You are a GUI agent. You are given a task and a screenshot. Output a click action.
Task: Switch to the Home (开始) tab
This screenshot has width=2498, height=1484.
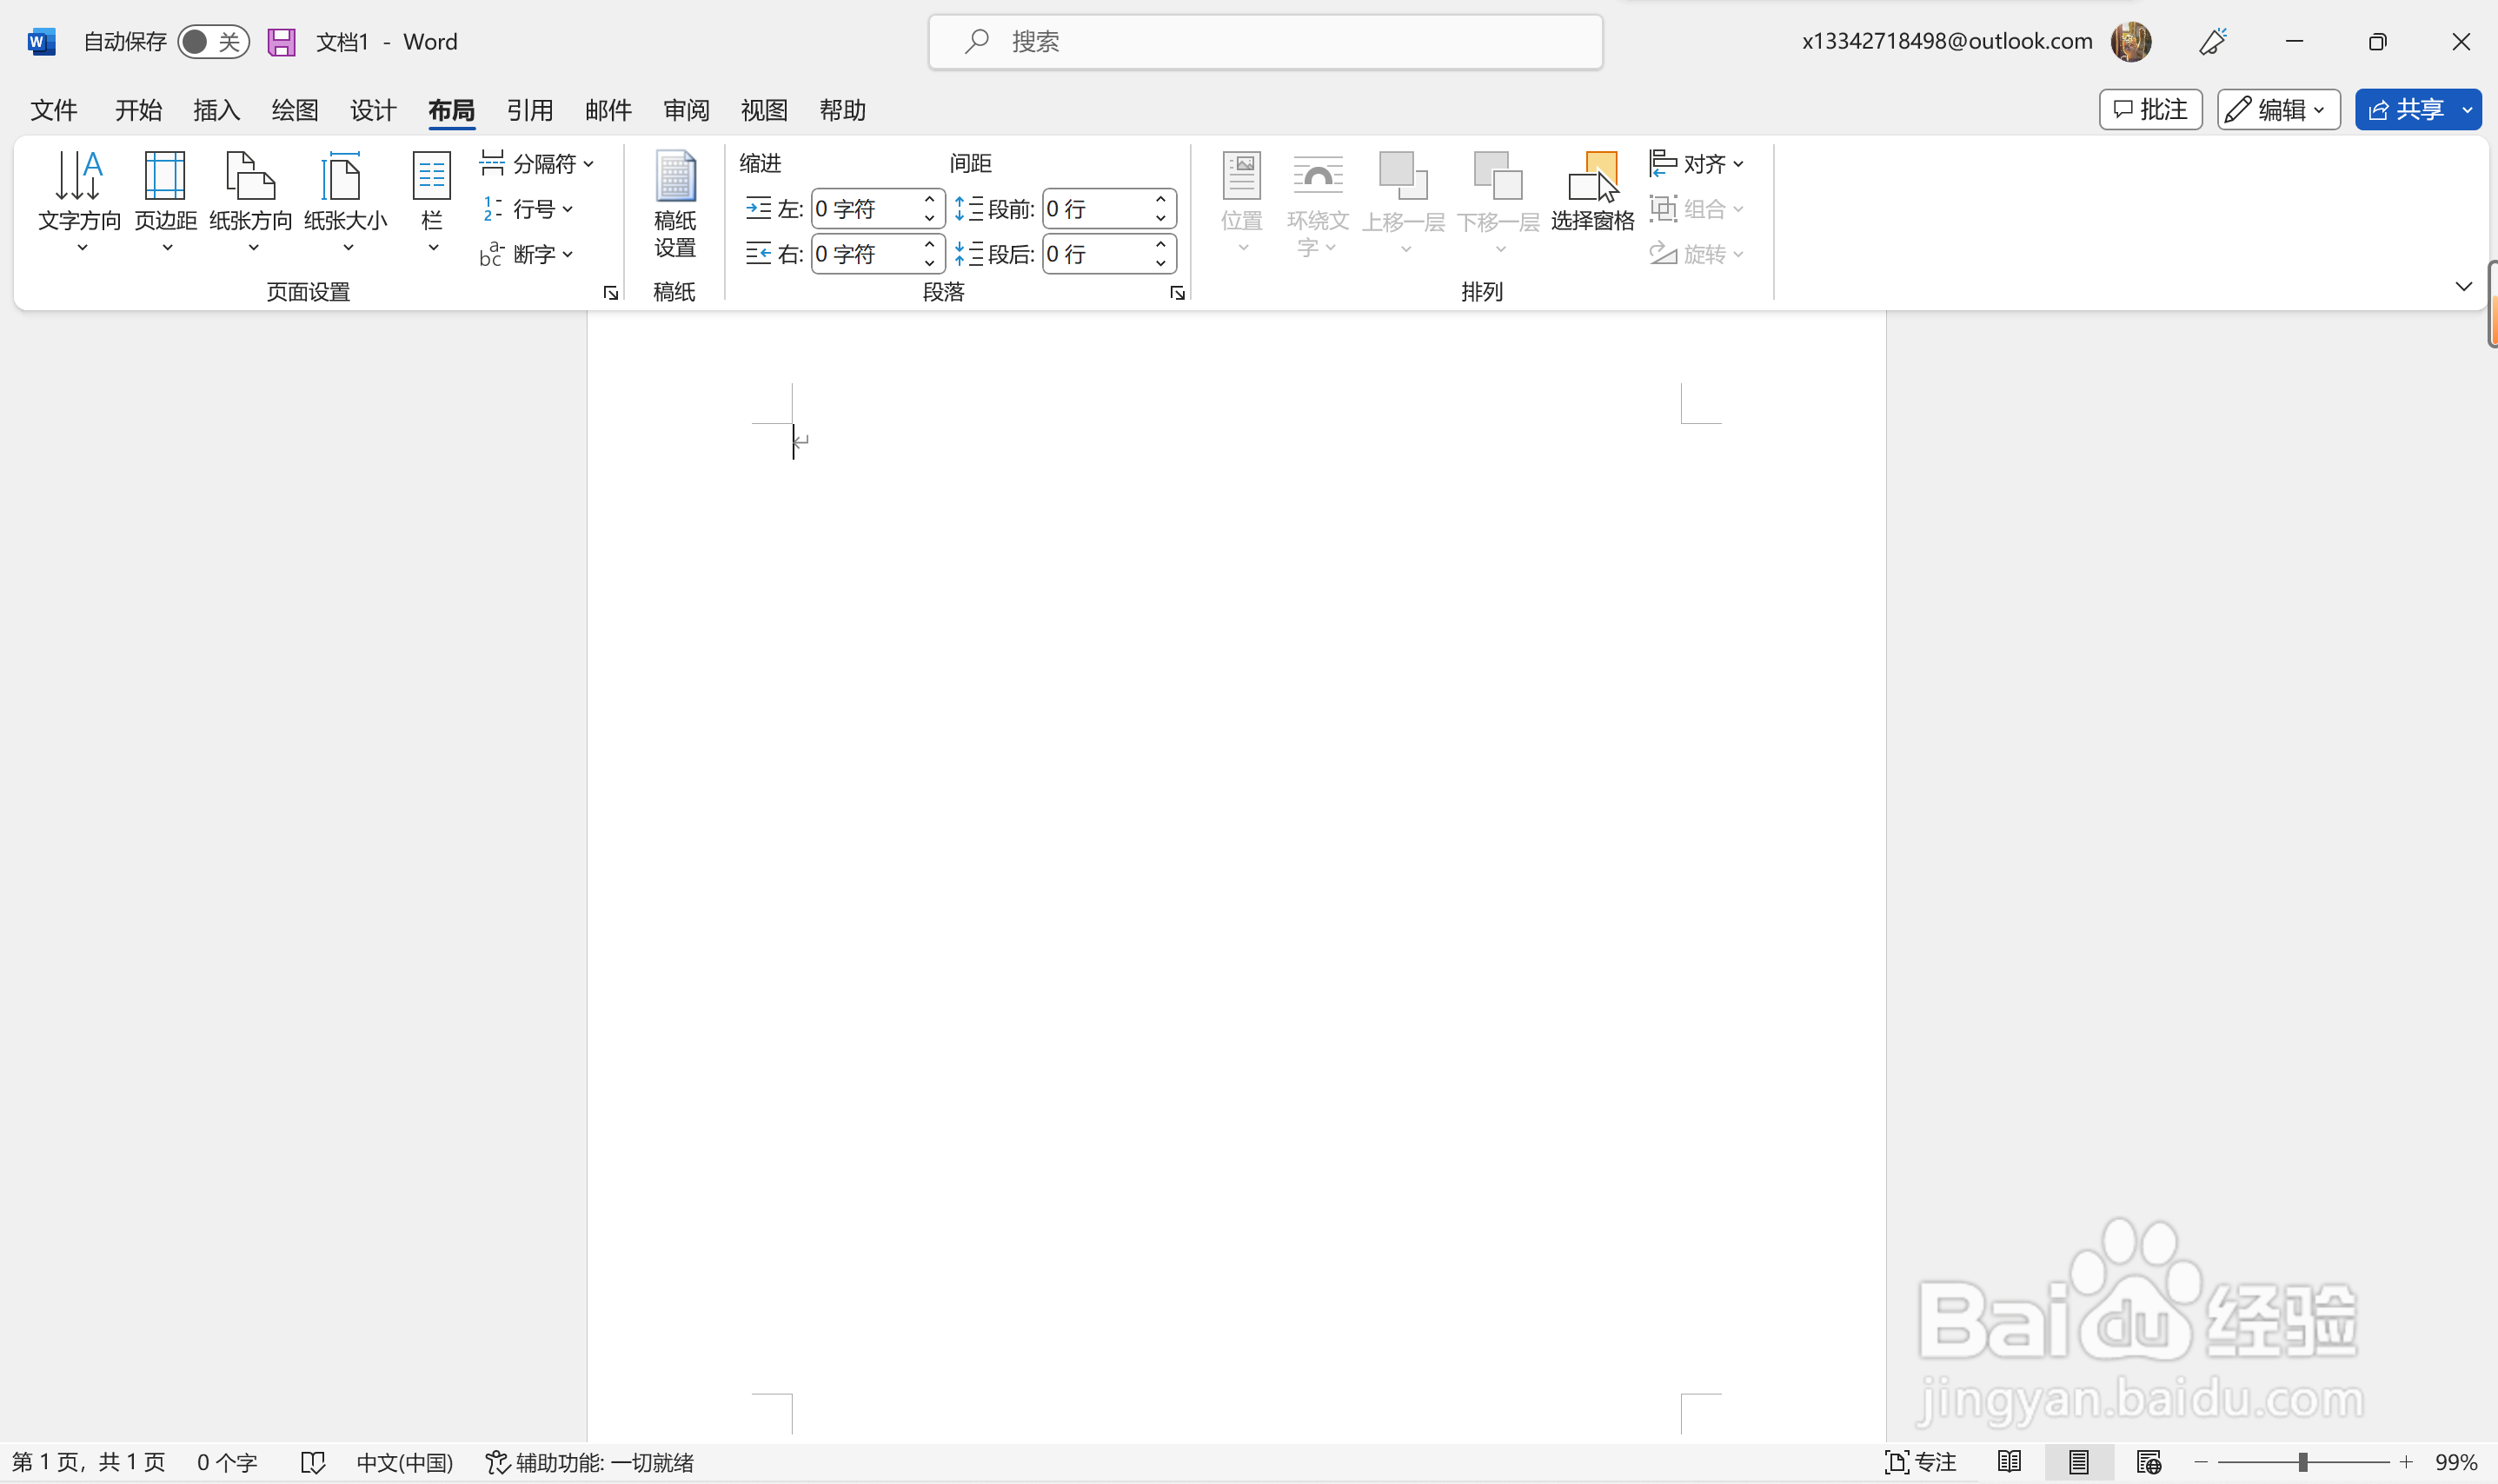pyautogui.click(x=138, y=110)
